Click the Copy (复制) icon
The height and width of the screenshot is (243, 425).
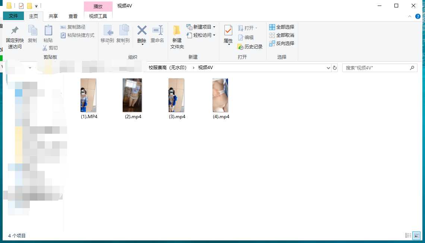pyautogui.click(x=33, y=30)
